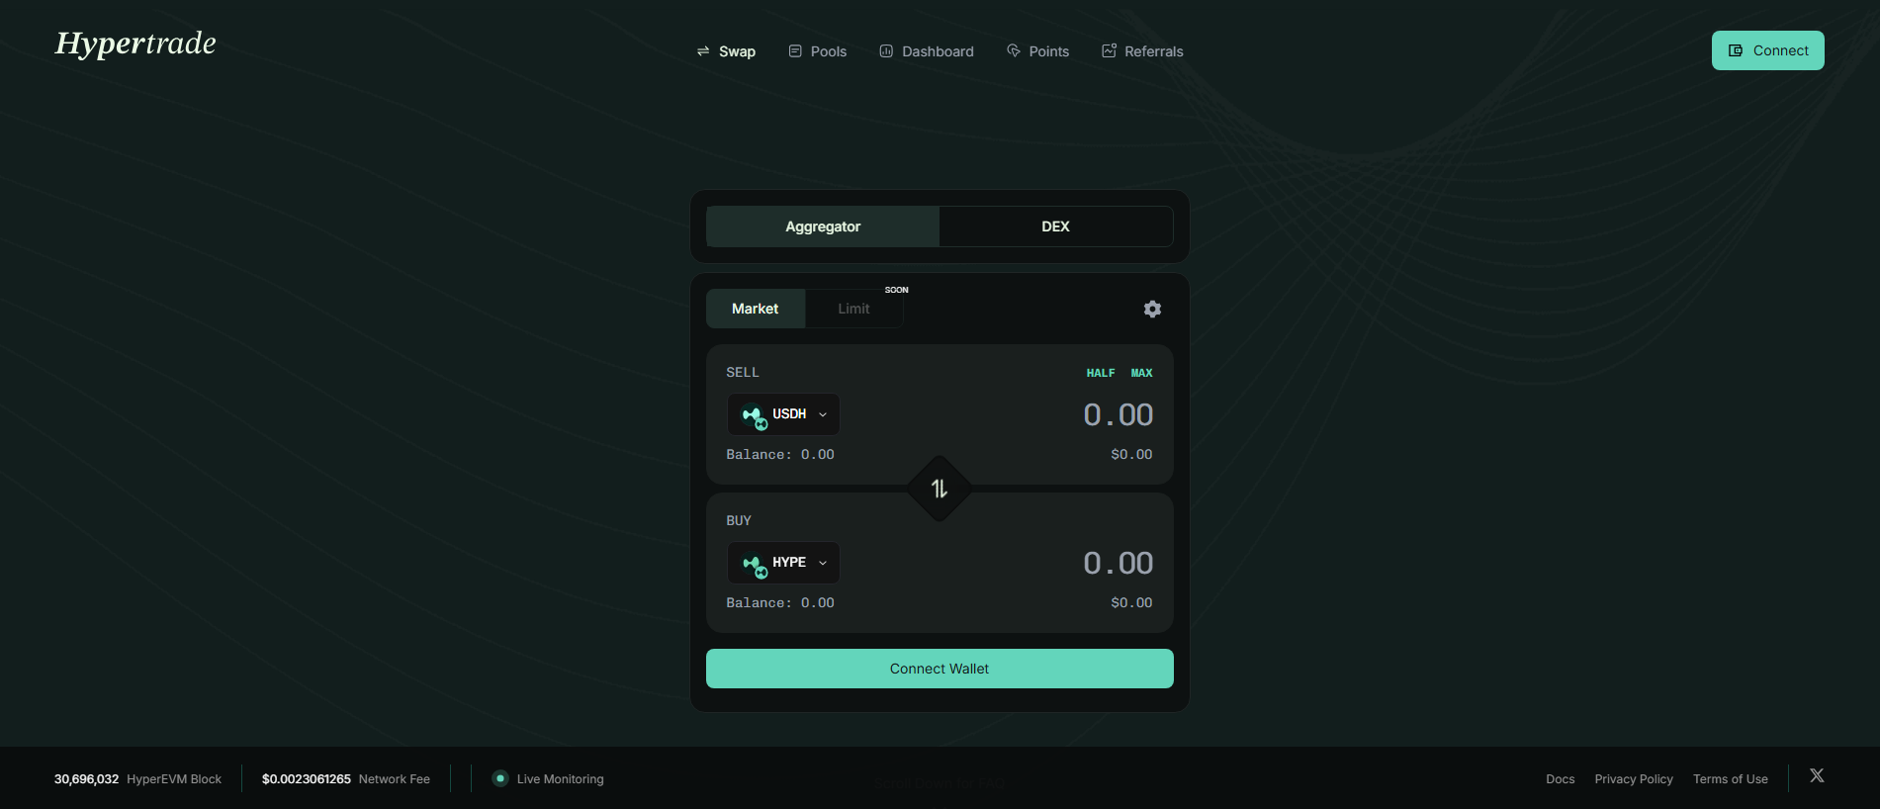Flip sell and buy tokens with the swap arrows
The height and width of the screenshot is (809, 1880).
[x=940, y=489]
